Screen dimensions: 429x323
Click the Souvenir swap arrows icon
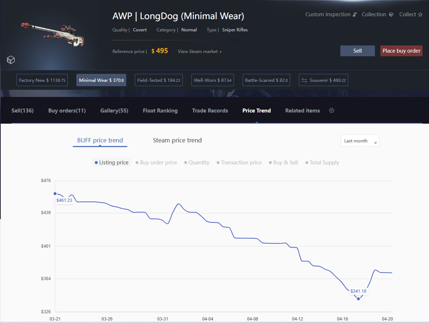point(304,80)
